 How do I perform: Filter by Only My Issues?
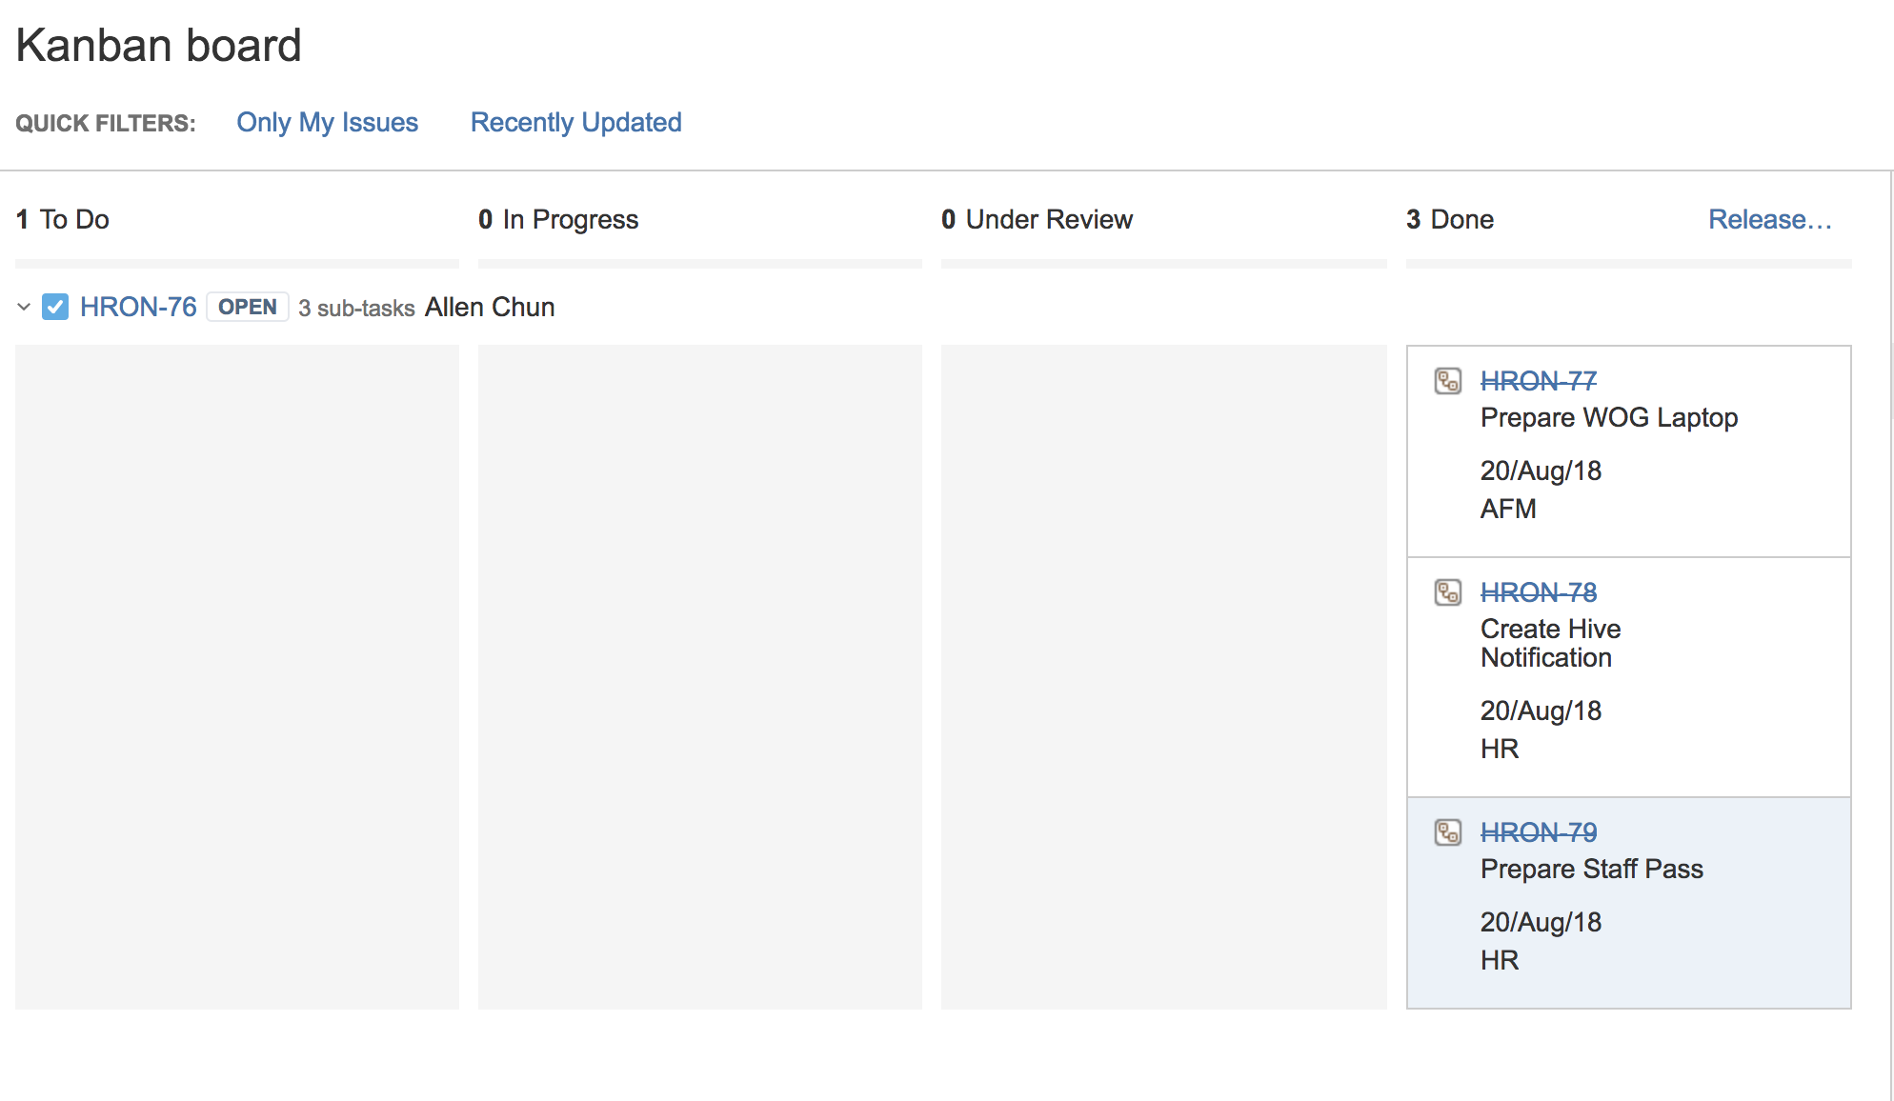pyautogui.click(x=328, y=122)
